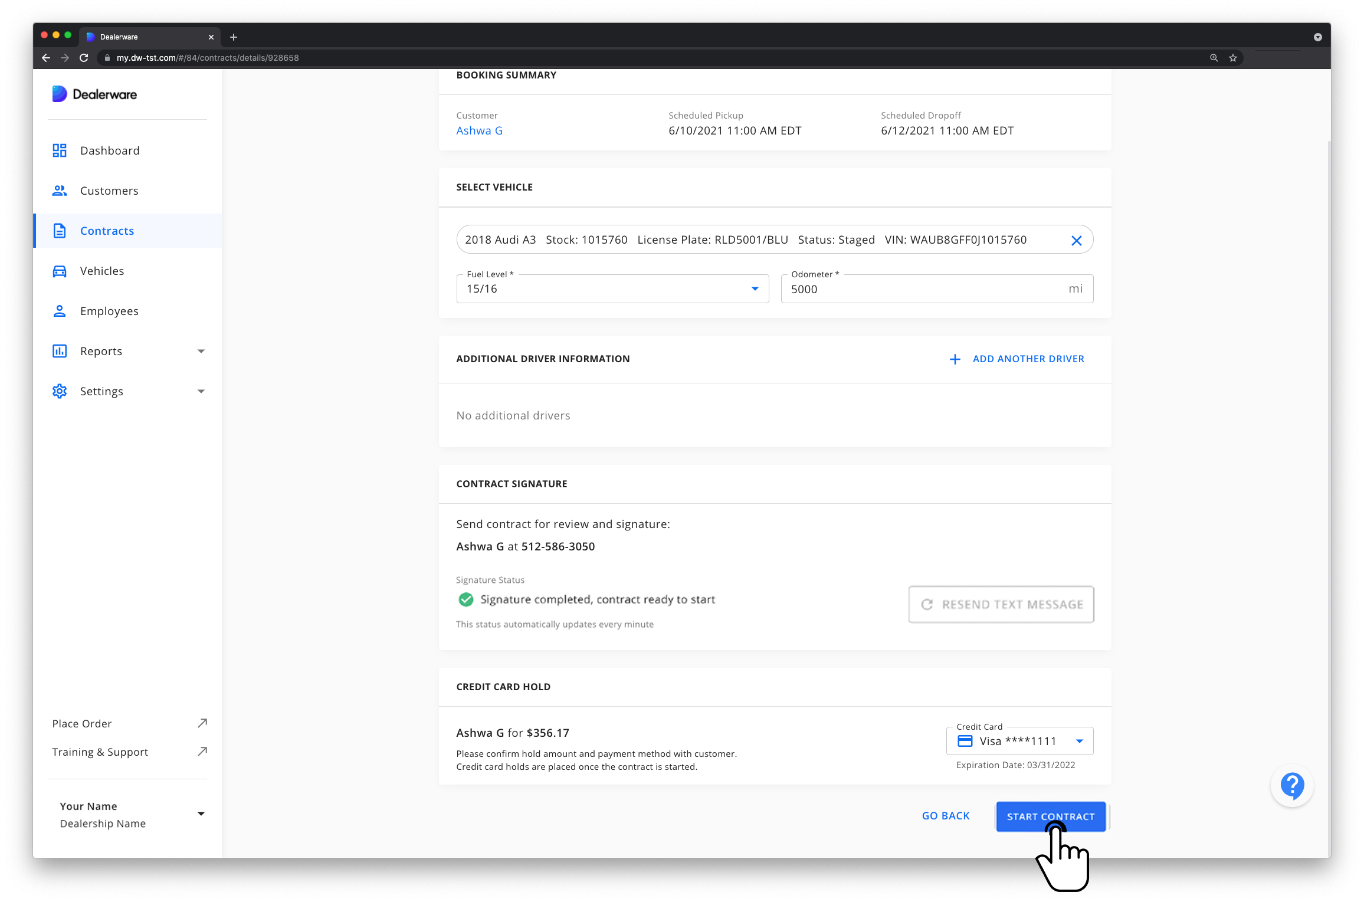Click the credit card icon next to Visa
The image size is (1364, 902).
[965, 741]
